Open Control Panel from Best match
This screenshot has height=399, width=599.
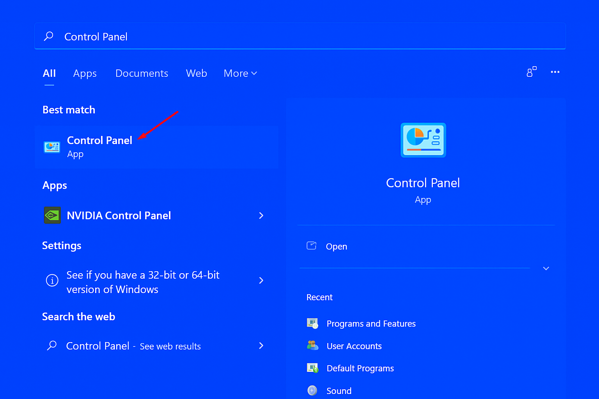157,147
